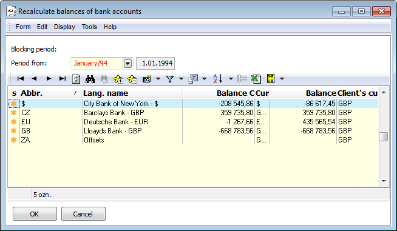Close the Recalculate balances window
The height and width of the screenshot is (231, 397).
tap(381, 11)
